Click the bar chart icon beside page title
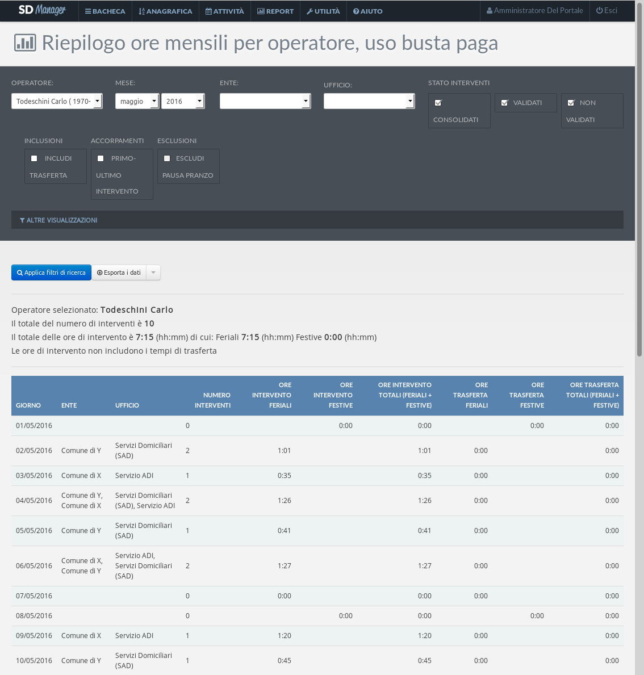 pos(25,43)
